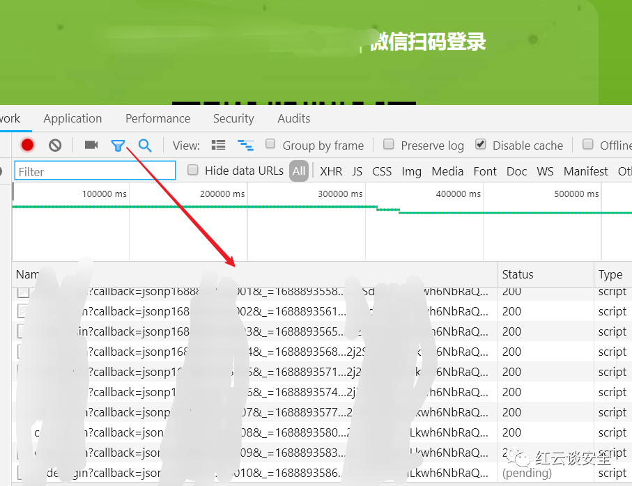Enable Preserve log checkbox
The width and height of the screenshot is (632, 486).
click(389, 143)
